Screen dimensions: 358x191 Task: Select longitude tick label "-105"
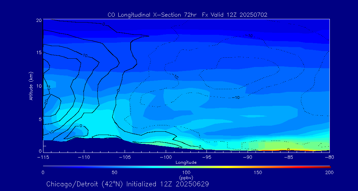125,157
